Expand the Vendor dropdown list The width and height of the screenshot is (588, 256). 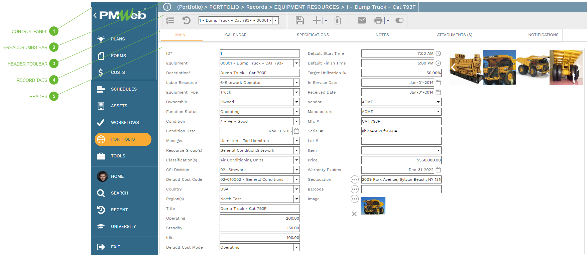438,102
